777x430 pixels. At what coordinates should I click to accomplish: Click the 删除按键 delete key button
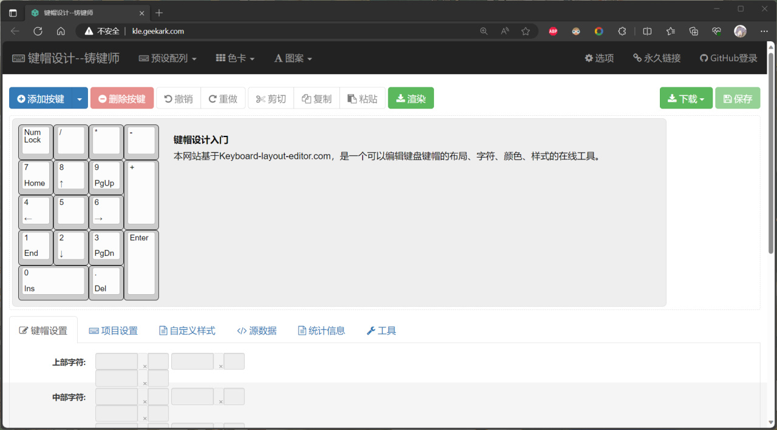[122, 98]
